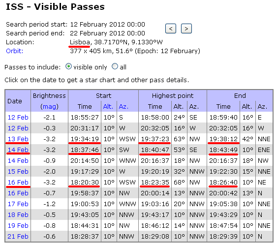Open 14 Feb pass with brightness -0.9
This screenshot has height=245, width=277.
click(x=18, y=161)
